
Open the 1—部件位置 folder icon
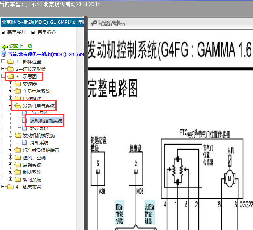tap(10, 61)
